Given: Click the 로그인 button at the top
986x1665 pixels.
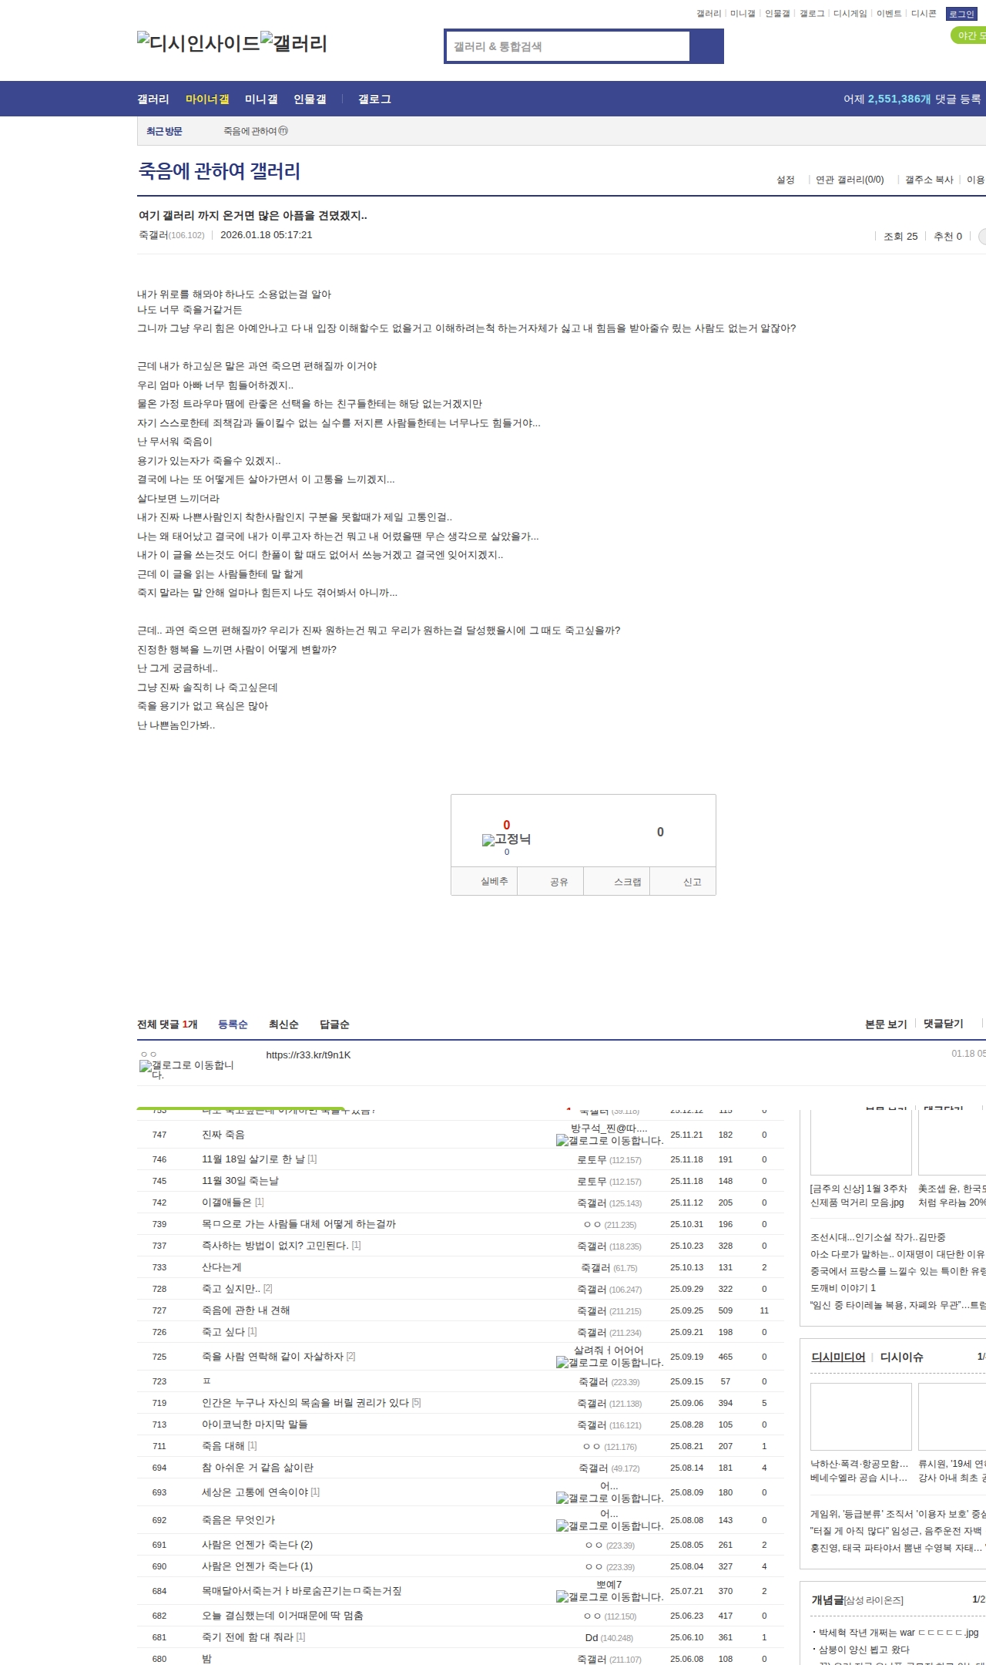Looking at the screenshot, I should (x=961, y=14).
